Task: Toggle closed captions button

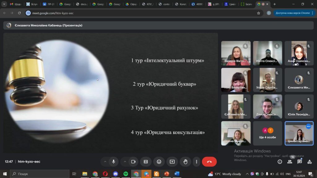Action: 146,162
